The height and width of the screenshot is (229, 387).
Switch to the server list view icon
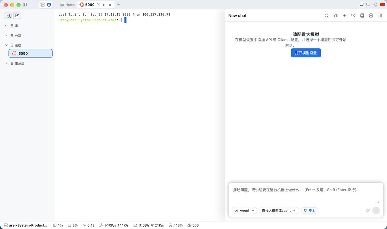click(42, 5)
